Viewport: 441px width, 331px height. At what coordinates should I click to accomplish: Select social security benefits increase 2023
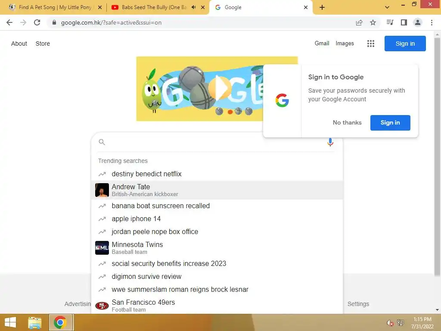(217, 263)
